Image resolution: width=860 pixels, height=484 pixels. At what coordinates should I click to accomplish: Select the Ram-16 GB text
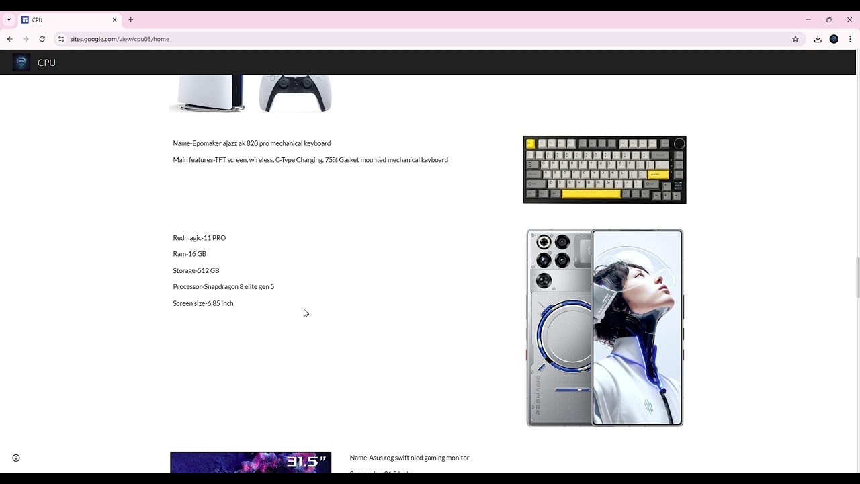189,254
